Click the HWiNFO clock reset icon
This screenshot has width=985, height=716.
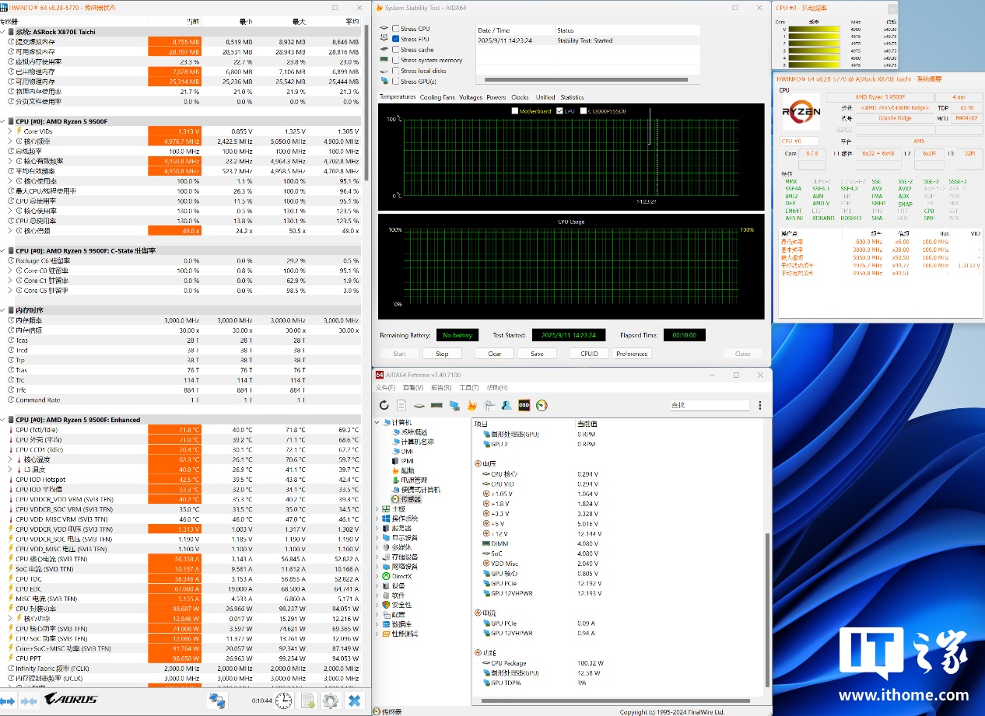coord(284,700)
